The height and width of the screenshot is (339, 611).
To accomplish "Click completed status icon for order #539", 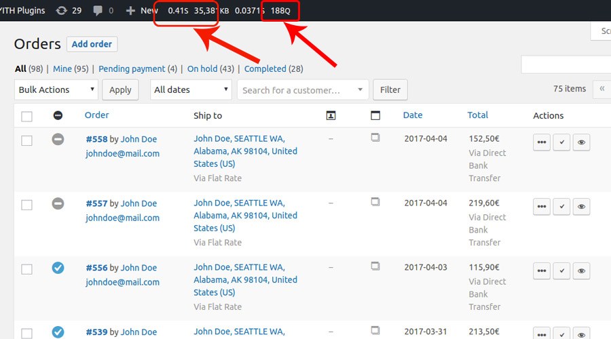I will [58, 332].
